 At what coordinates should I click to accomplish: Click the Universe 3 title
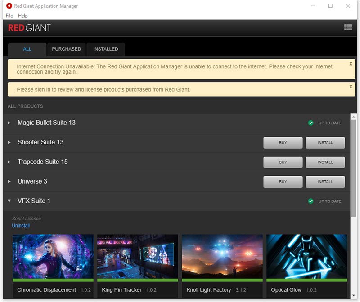[32, 181]
